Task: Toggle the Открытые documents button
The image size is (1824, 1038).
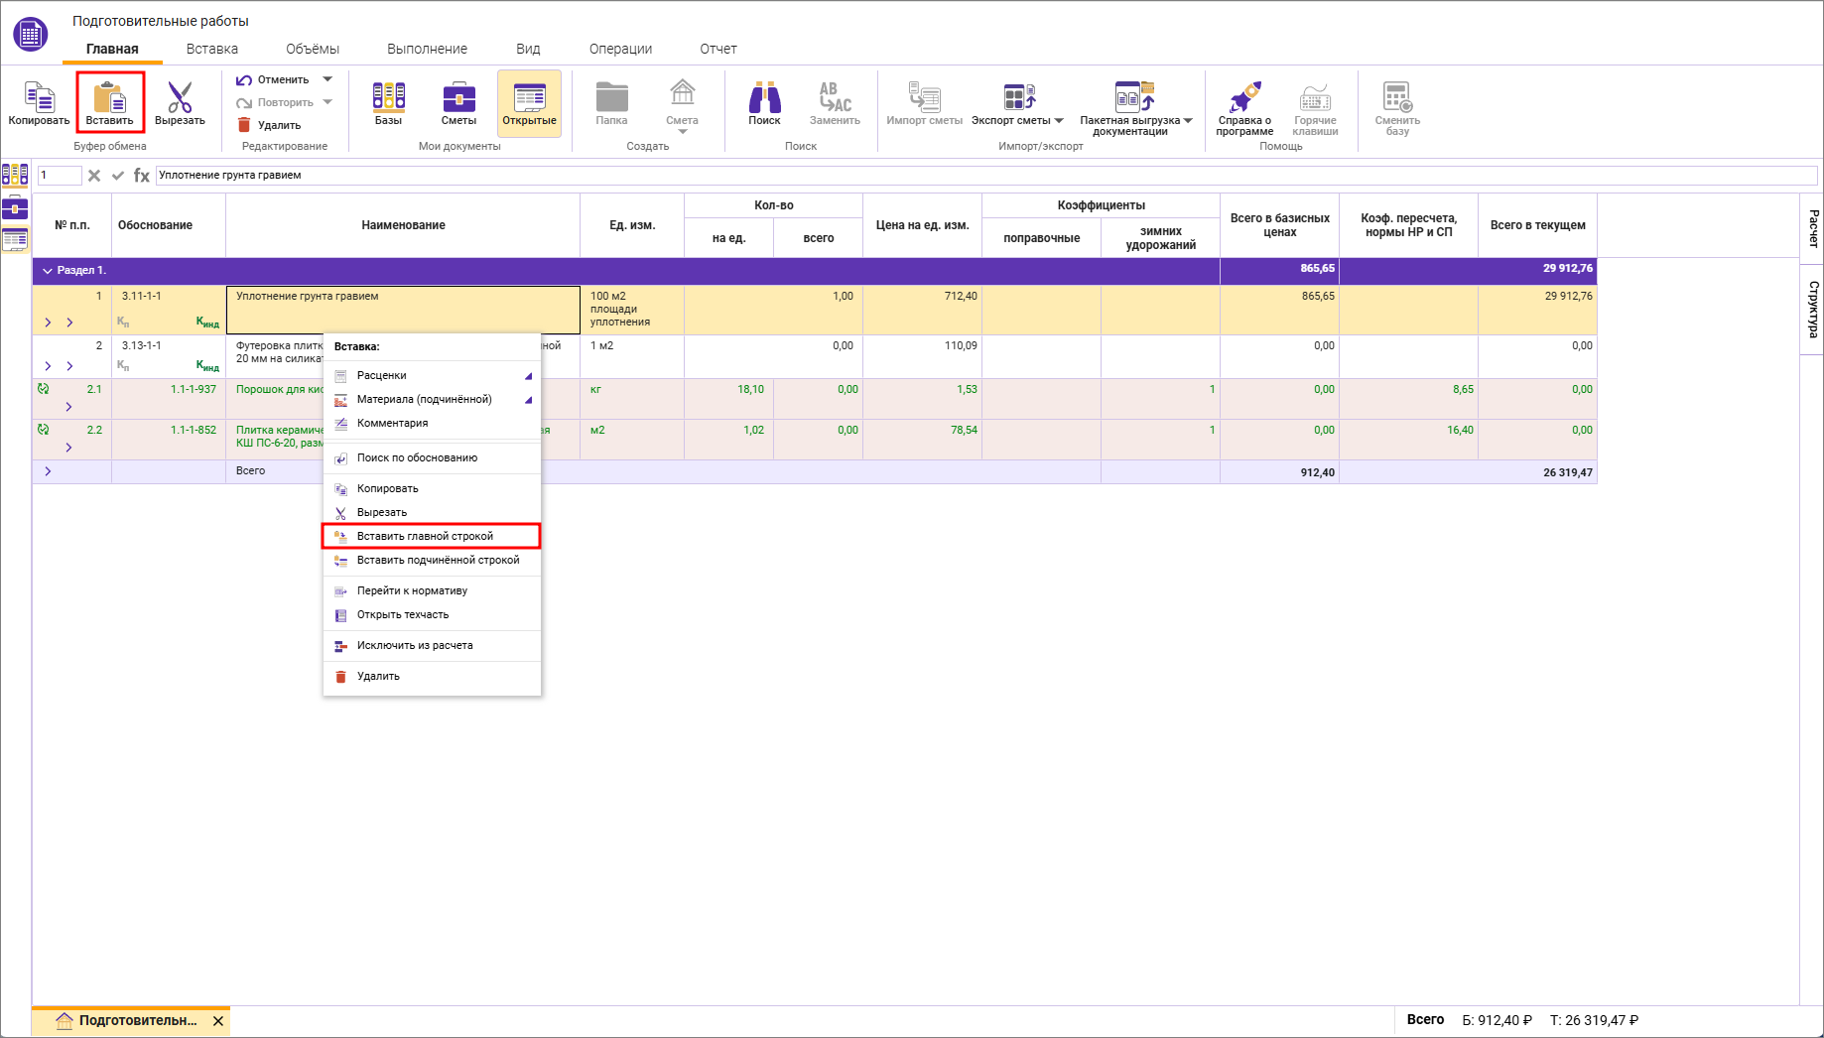Action: (529, 102)
